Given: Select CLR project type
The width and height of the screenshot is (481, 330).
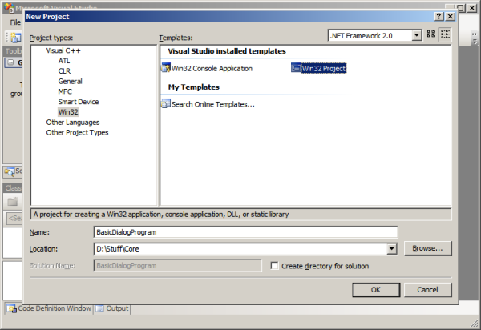Looking at the screenshot, I should click(x=64, y=71).
